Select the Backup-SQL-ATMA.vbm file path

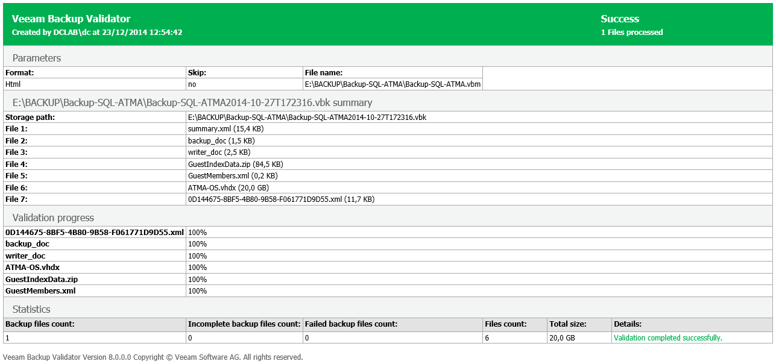393,84
